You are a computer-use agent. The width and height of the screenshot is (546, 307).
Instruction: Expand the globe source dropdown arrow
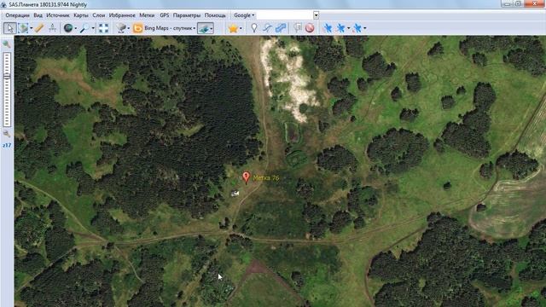[x=76, y=28]
